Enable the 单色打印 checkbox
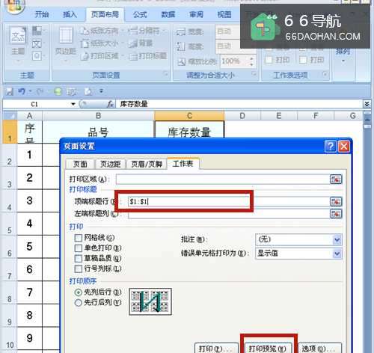 79,248
